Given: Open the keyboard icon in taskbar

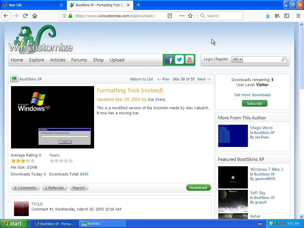Looking at the screenshot, I should coord(260,224).
